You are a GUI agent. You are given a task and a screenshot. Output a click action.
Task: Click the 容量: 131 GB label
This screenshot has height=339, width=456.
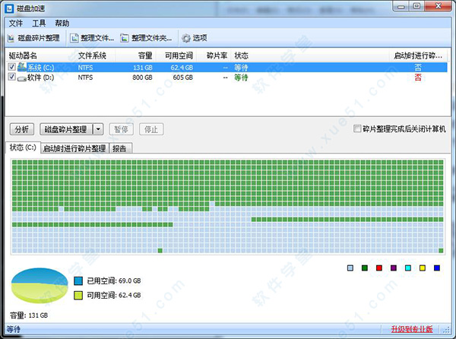click(x=29, y=315)
